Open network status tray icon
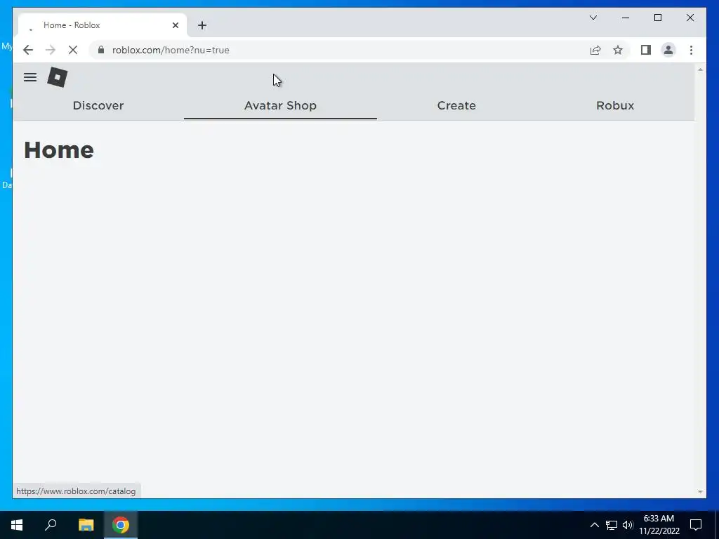The height and width of the screenshot is (539, 719). (x=612, y=525)
